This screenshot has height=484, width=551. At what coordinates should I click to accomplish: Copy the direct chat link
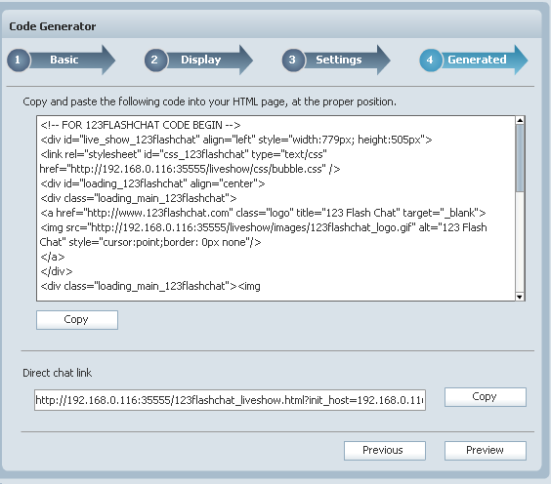point(486,397)
